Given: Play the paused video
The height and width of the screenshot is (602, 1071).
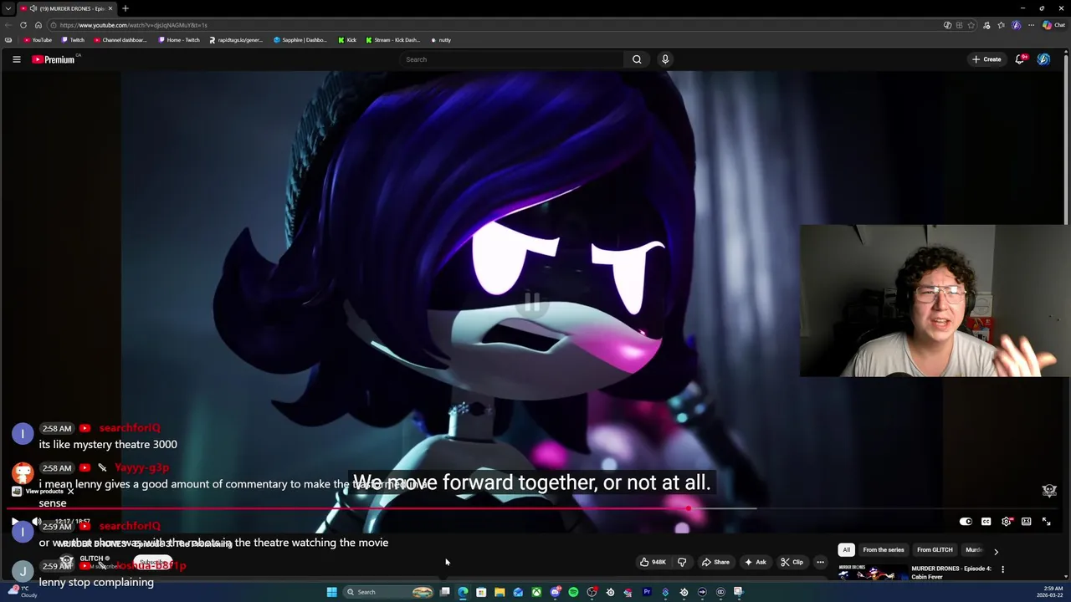Looking at the screenshot, I should [15, 522].
